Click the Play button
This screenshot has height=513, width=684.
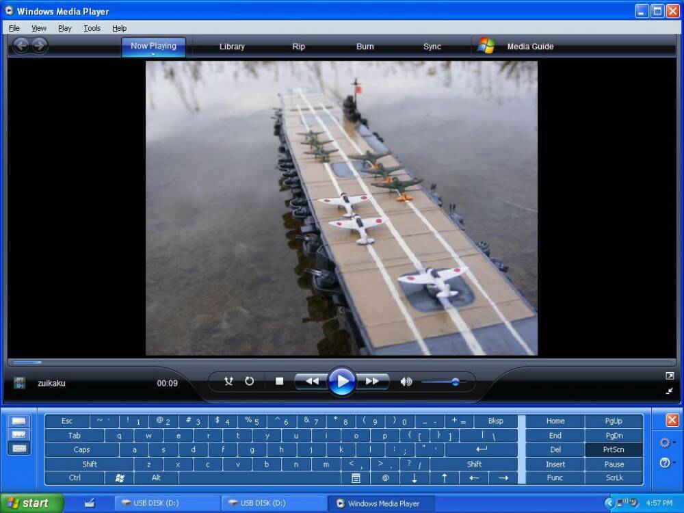pos(341,382)
